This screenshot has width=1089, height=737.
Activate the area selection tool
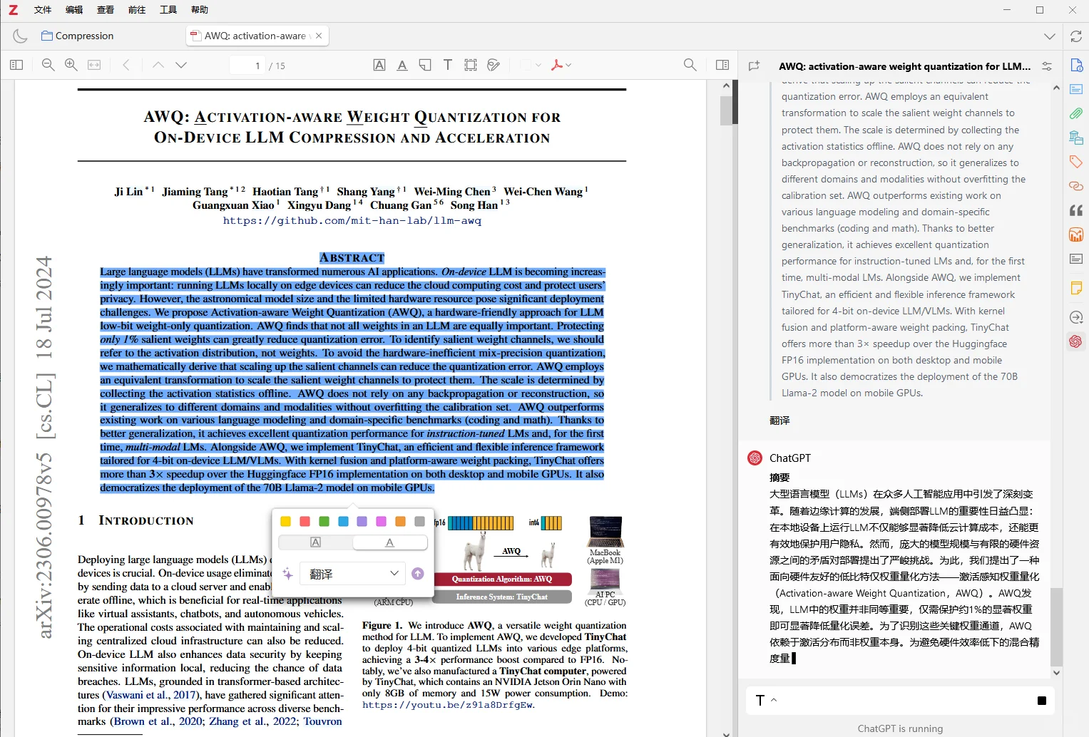click(470, 64)
